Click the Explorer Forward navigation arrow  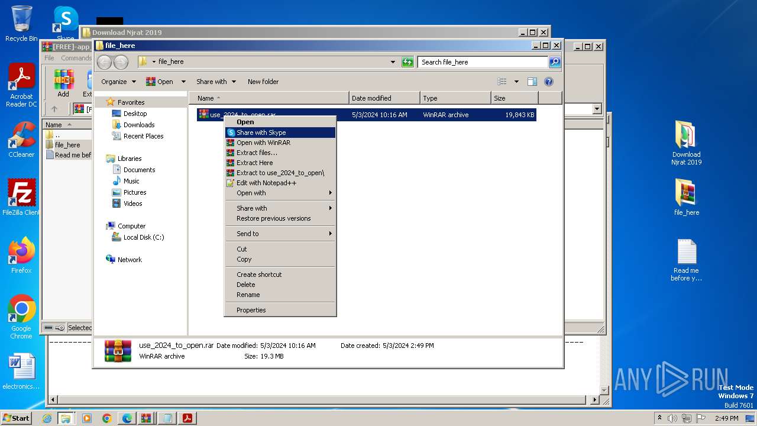point(121,62)
